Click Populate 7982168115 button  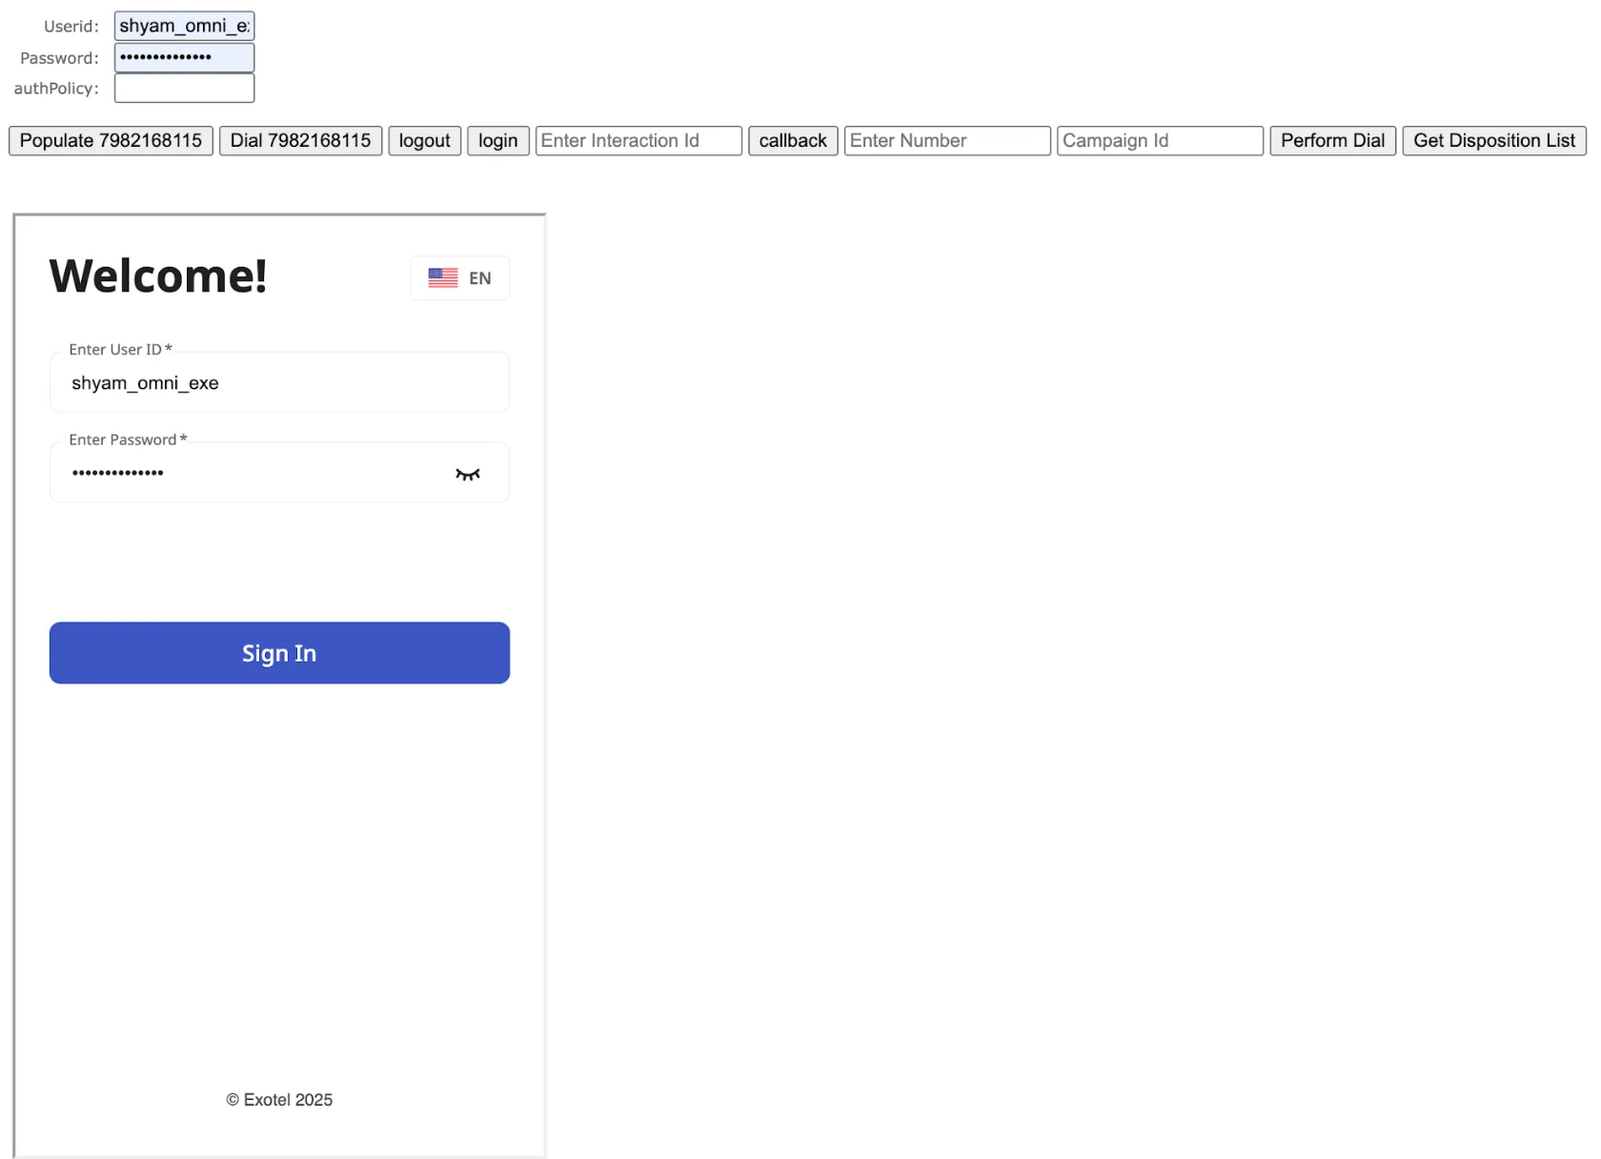pos(111,141)
